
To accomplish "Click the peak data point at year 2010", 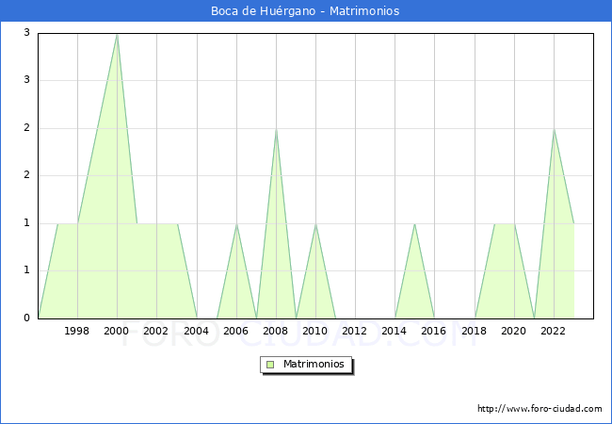I will coord(315,224).
